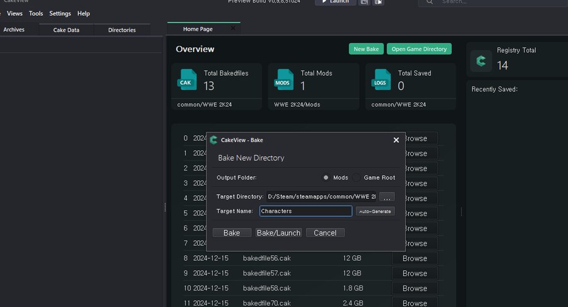Click the CAK Total Bakedfiles icon
This screenshot has width=568, height=307.
[187, 80]
